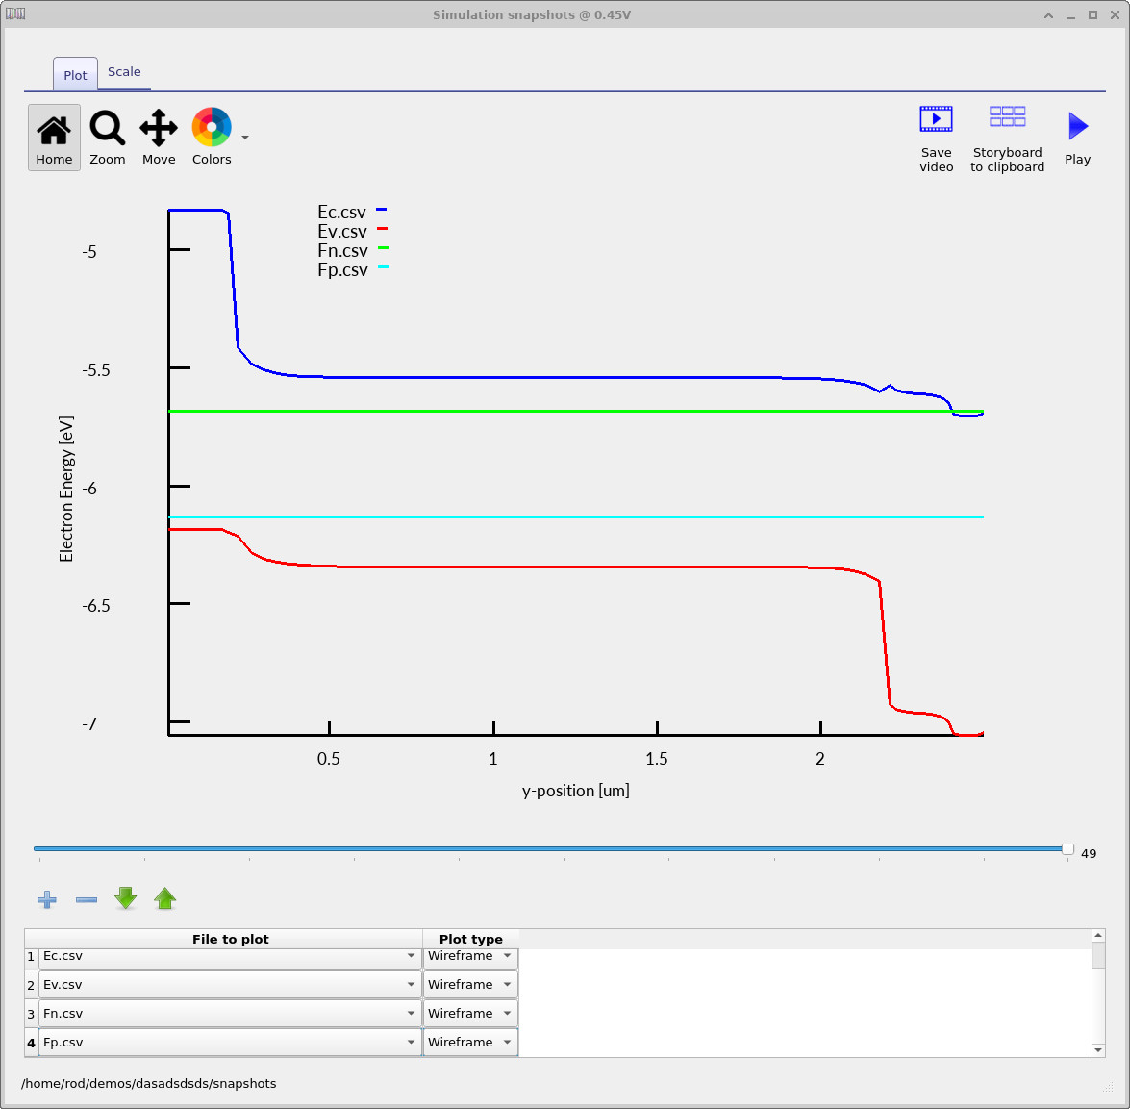Minimize the Simulation snapshots window

pyautogui.click(x=1071, y=15)
